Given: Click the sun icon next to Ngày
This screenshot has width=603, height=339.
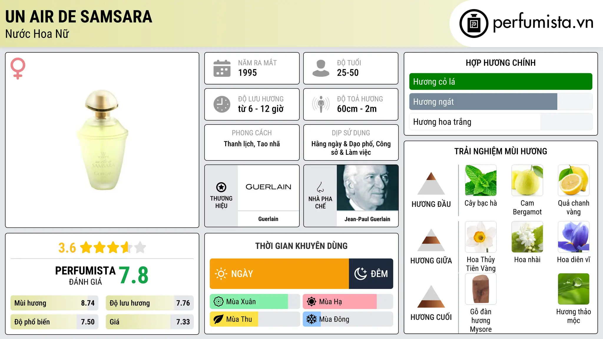Looking at the screenshot, I should (x=221, y=274).
